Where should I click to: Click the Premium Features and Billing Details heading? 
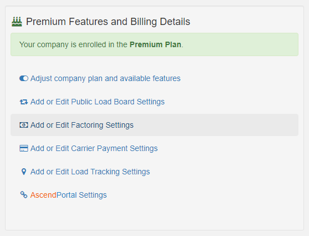pyautogui.click(x=108, y=22)
